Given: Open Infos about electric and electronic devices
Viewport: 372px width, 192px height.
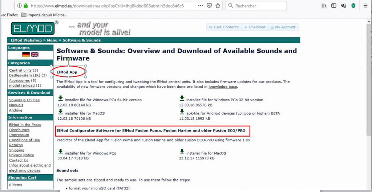Looking at the screenshot, I should point(30,168).
